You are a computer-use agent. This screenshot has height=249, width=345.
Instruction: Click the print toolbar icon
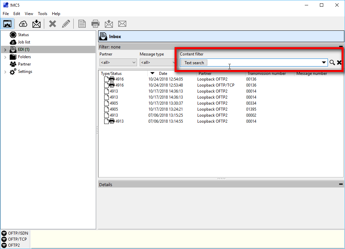(x=95, y=24)
